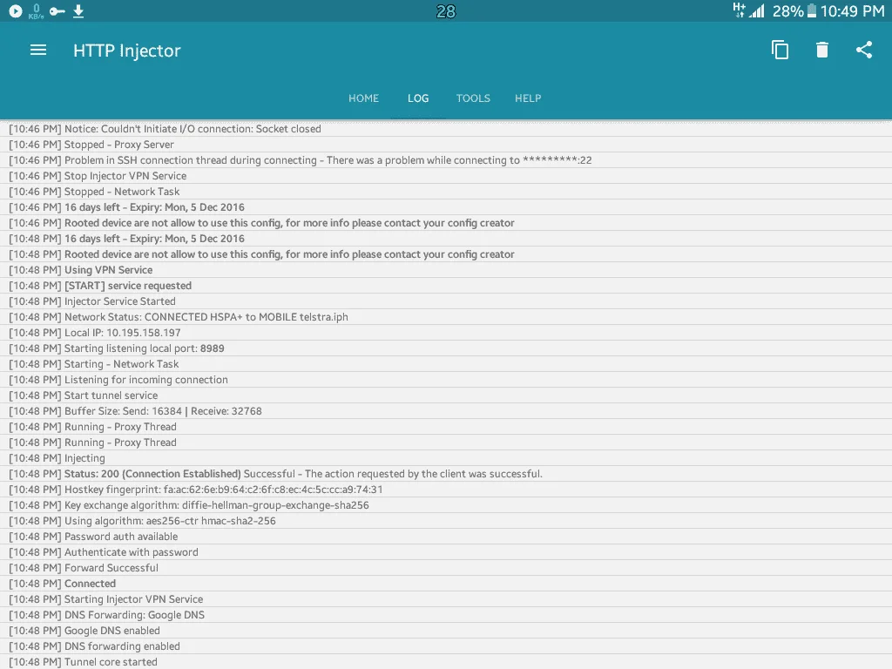892x669 pixels.
Task: Select the LOG tab
Action: 418,98
